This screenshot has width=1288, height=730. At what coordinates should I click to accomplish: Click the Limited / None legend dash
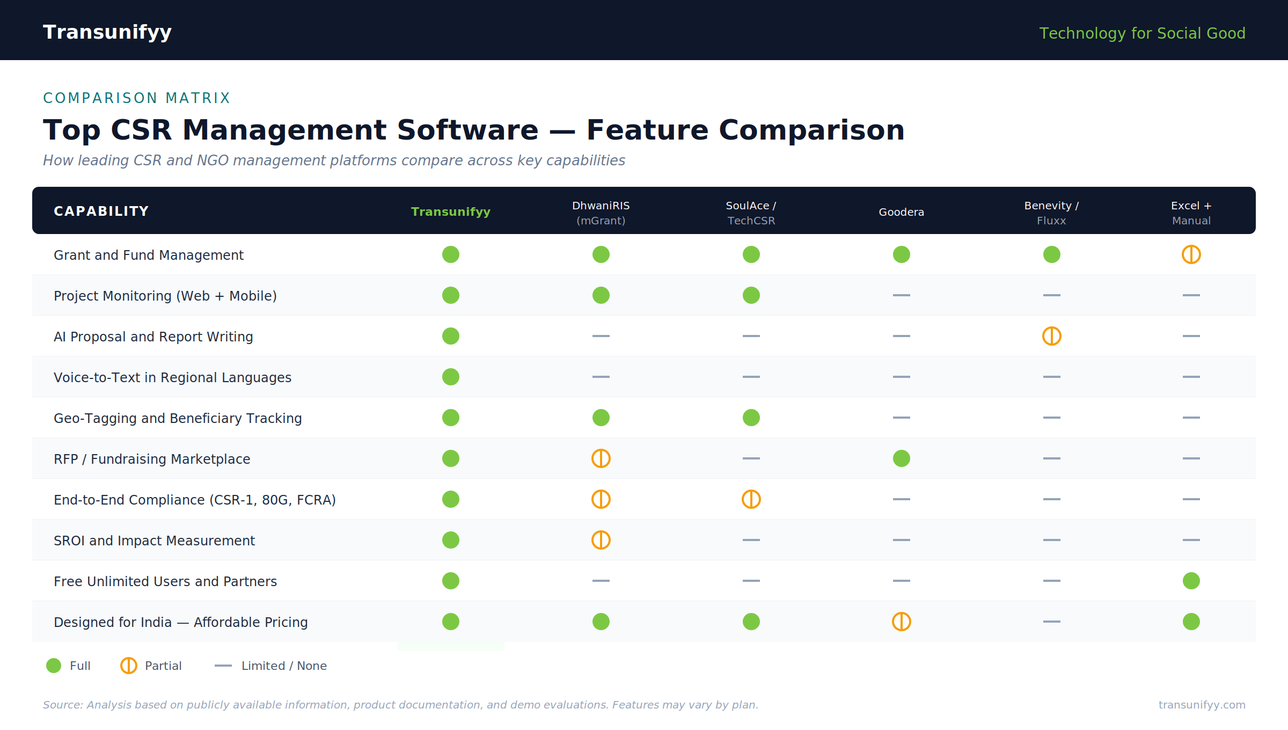pyautogui.click(x=223, y=666)
